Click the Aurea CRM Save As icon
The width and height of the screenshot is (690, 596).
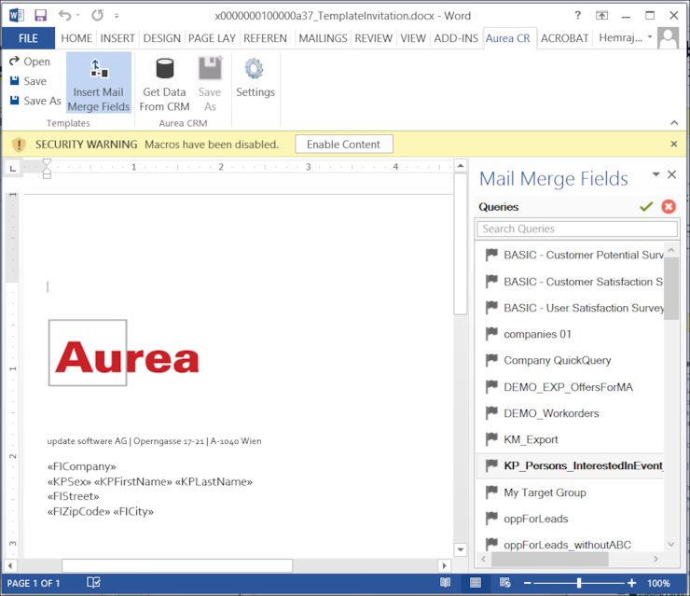click(210, 83)
